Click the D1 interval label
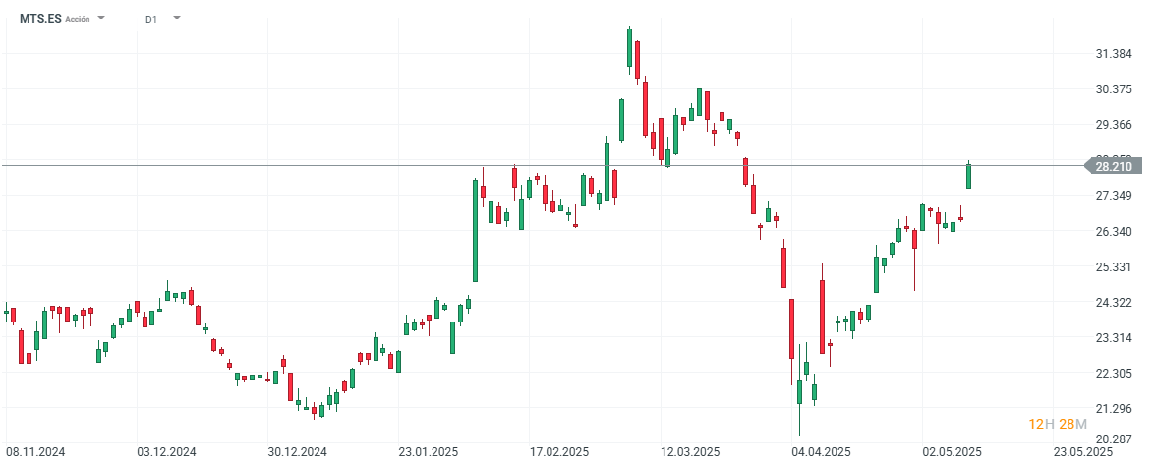The height and width of the screenshot is (468, 1155). (150, 19)
